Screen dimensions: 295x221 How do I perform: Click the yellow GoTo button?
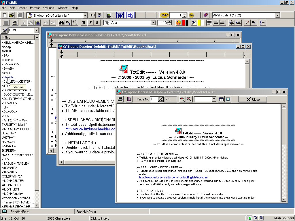click(x=164, y=15)
